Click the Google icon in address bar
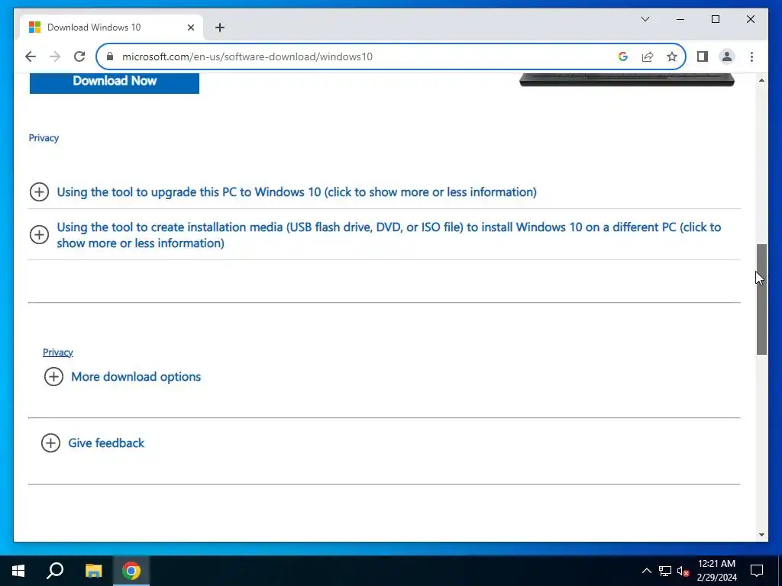782x586 pixels. pos(622,56)
